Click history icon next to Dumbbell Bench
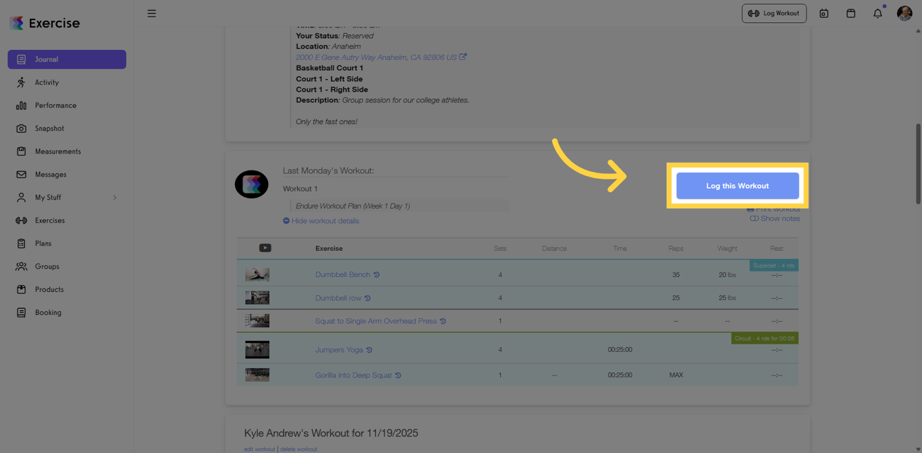 pyautogui.click(x=377, y=275)
